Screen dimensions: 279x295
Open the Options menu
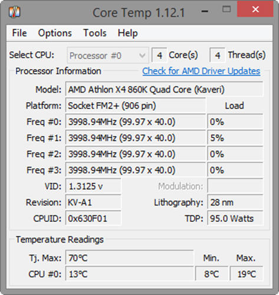point(55,33)
